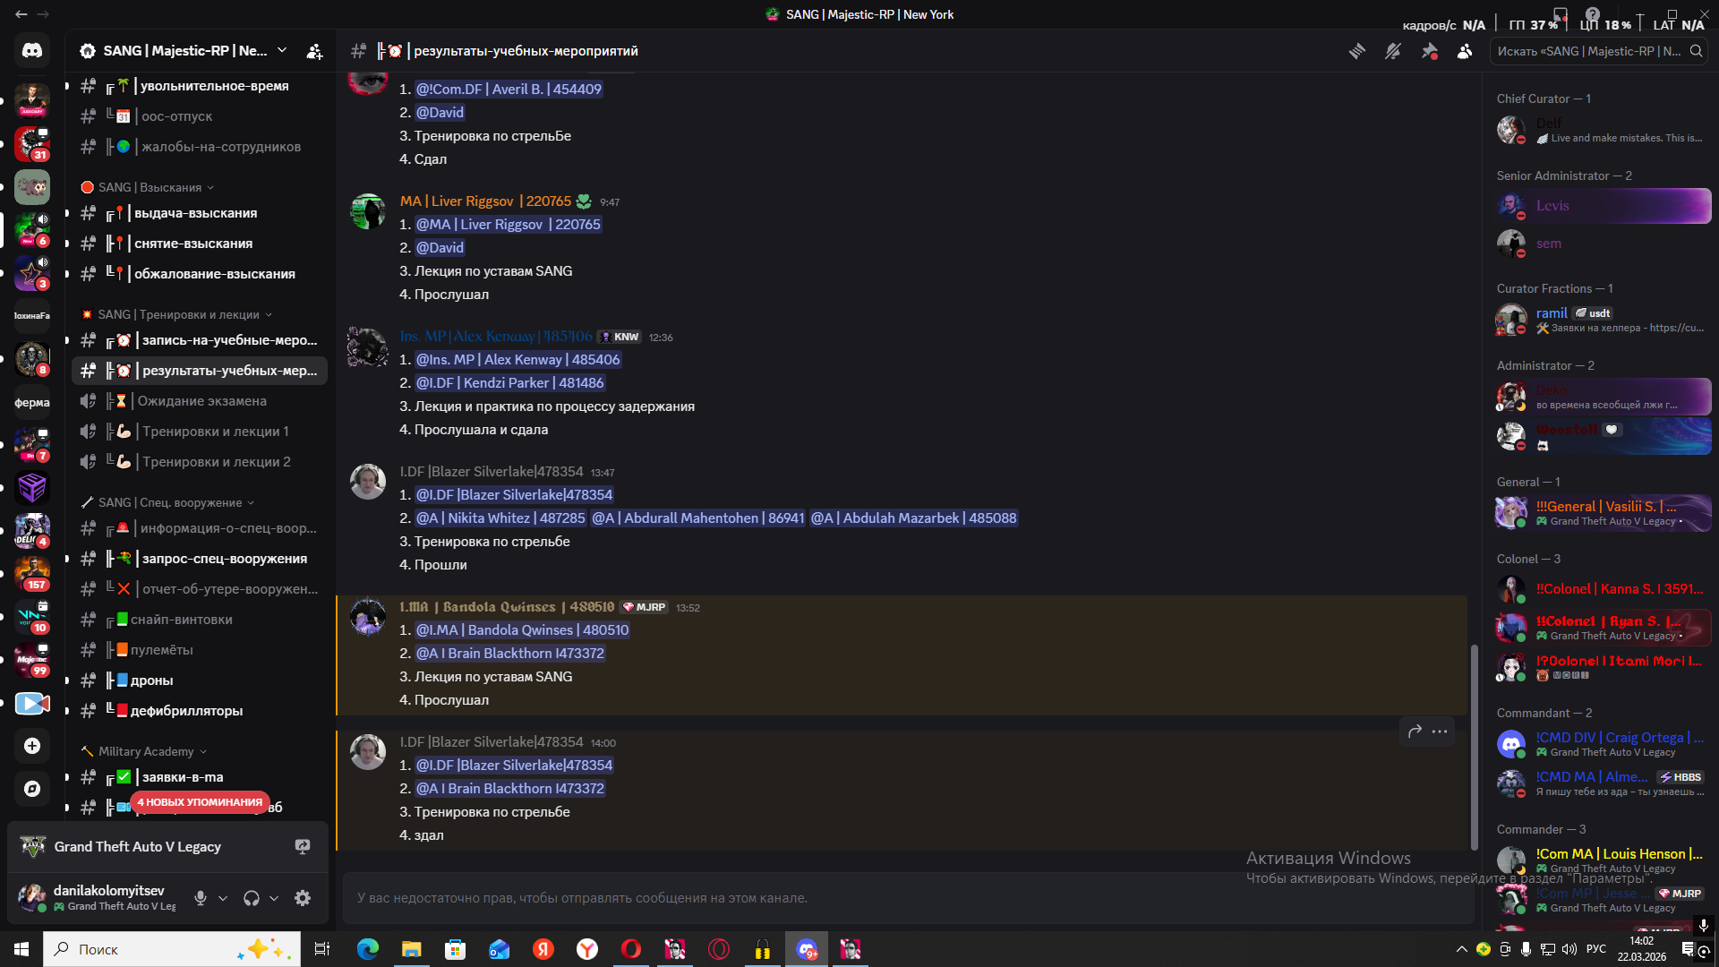The image size is (1719, 967).
Task: Open the выдача-взыскания channel
Action: 195,213
